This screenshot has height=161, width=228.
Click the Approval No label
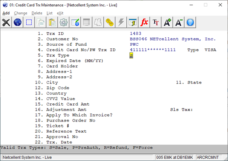[62, 137]
